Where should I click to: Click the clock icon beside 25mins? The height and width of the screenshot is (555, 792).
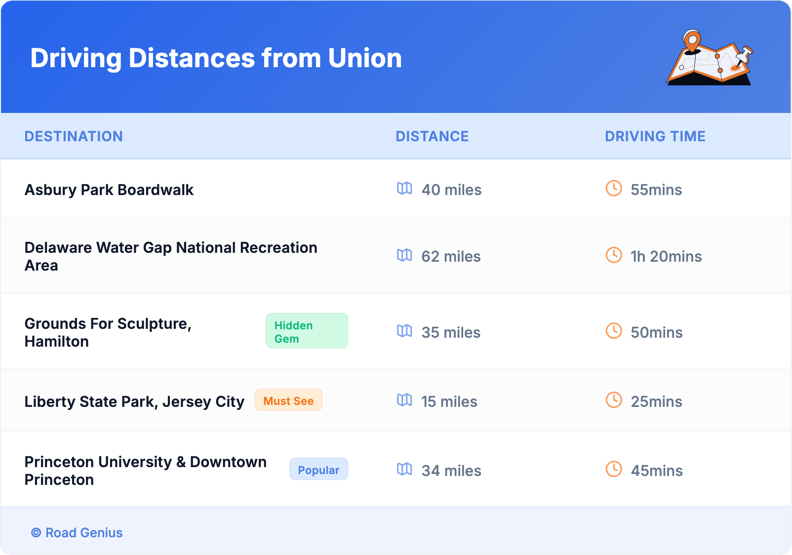[x=614, y=400]
